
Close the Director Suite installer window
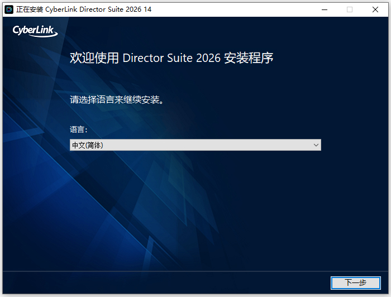point(375,9)
